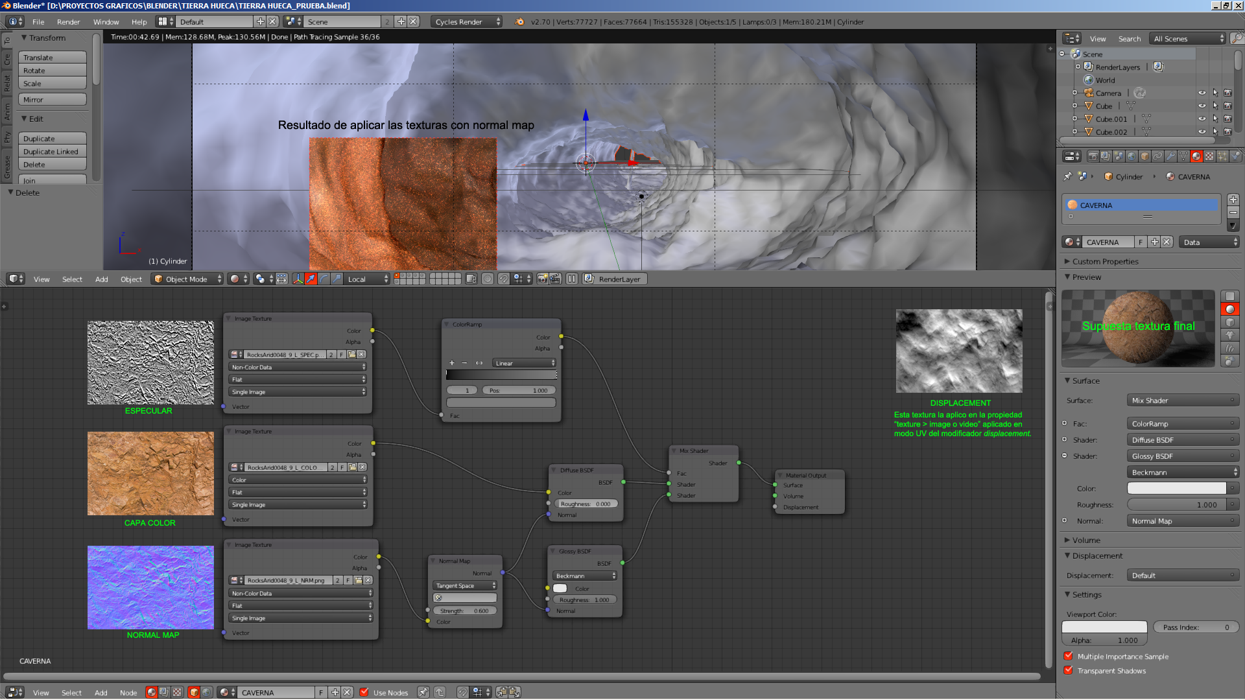Open the Render menu
Image resolution: width=1245 pixels, height=700 pixels.
click(68, 21)
